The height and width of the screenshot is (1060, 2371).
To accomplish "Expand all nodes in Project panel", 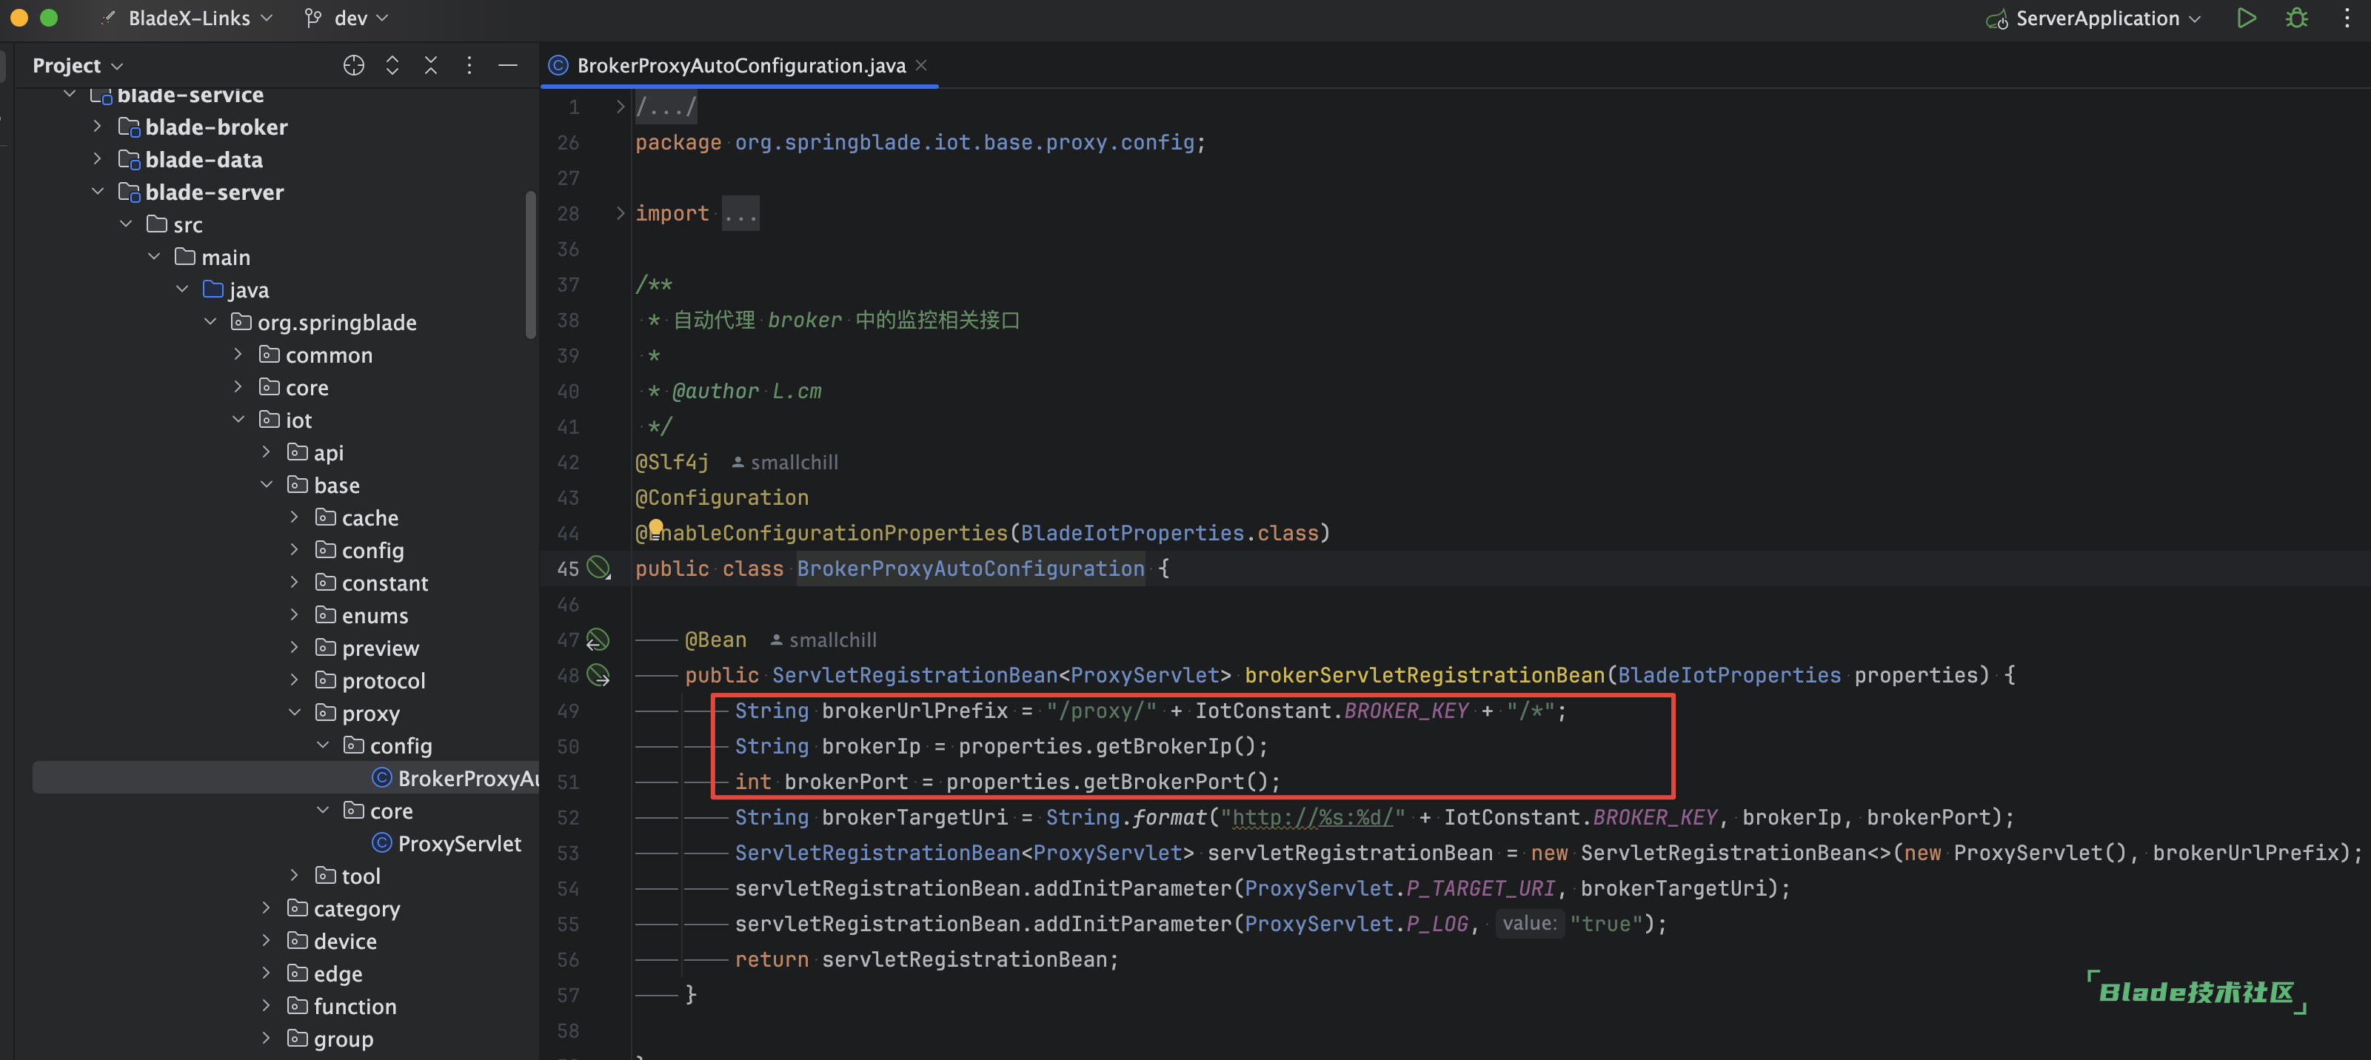I will [x=392, y=65].
